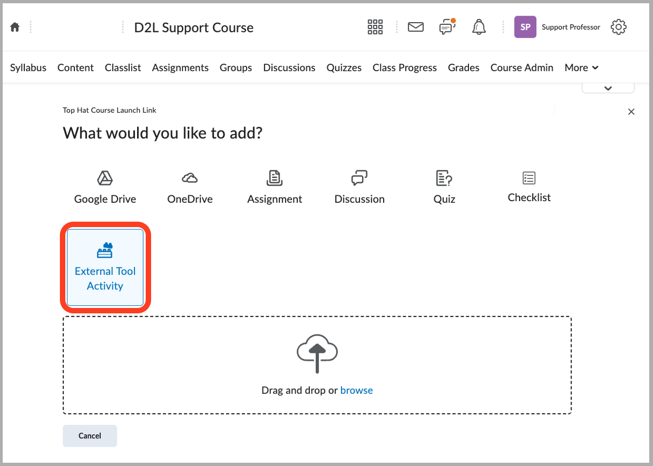Viewport: 653px width, 466px height.
Task: Click the collapse chevron below the navbar
Action: tap(608, 87)
